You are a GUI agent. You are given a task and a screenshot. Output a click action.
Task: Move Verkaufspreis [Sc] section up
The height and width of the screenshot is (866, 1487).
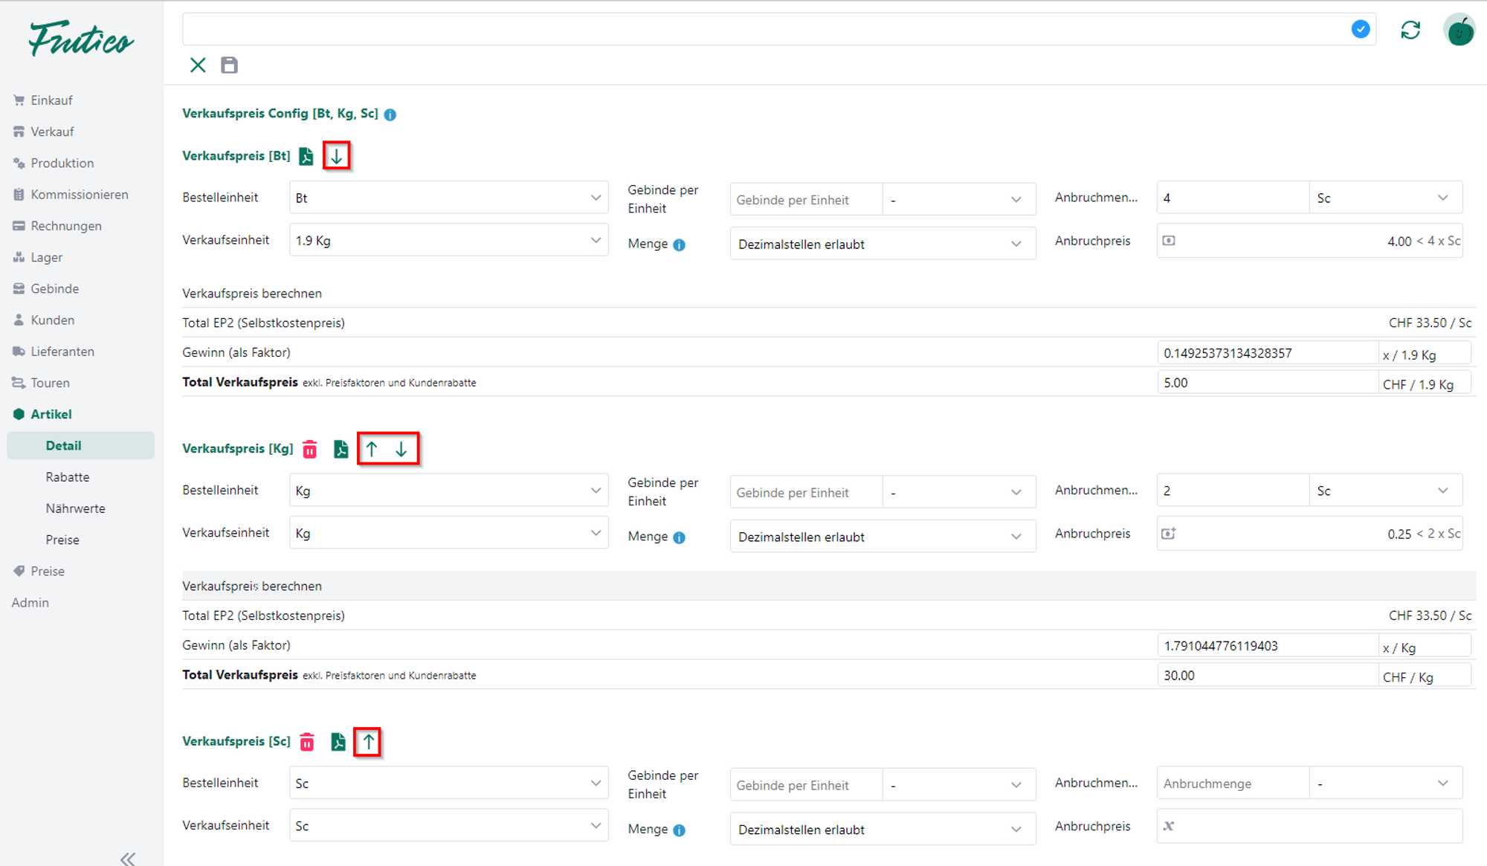coord(368,742)
